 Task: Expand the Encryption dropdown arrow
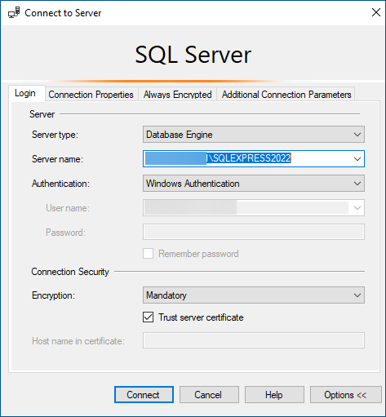(357, 295)
